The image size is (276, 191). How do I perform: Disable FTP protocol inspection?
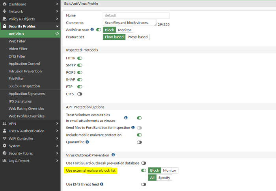pyautogui.click(x=80, y=86)
